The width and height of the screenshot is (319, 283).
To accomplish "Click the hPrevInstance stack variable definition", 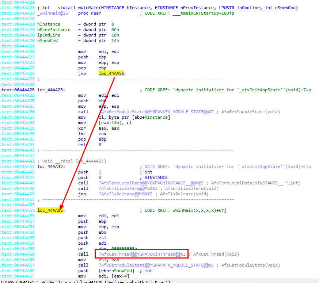I will 54,30.
